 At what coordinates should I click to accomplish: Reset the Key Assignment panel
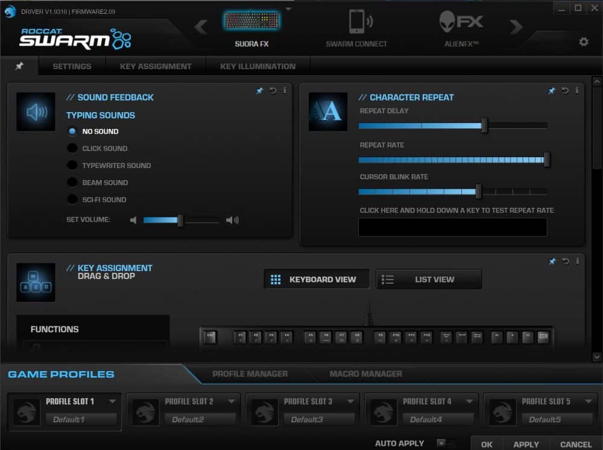[566, 261]
